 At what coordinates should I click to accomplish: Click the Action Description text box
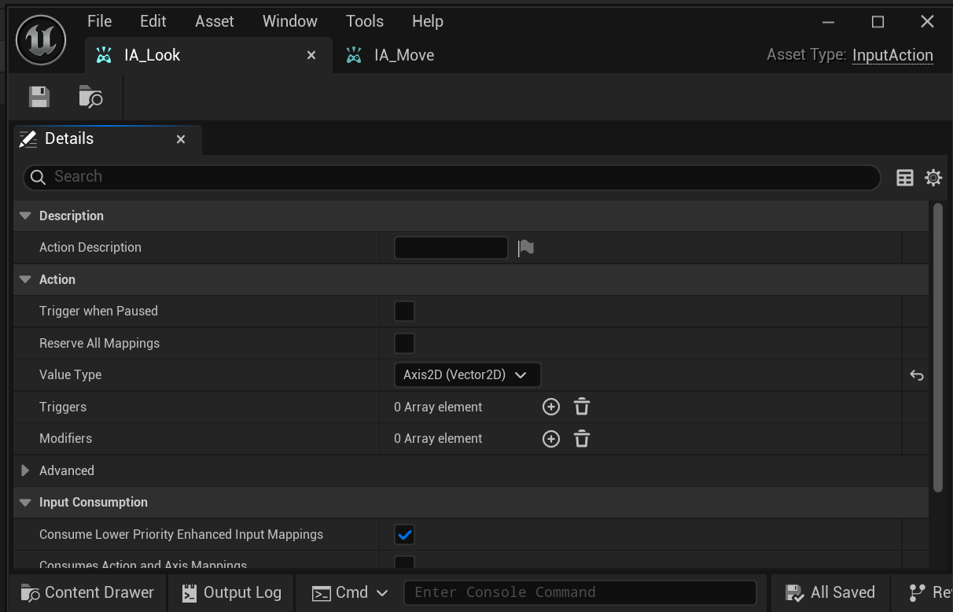click(x=451, y=248)
